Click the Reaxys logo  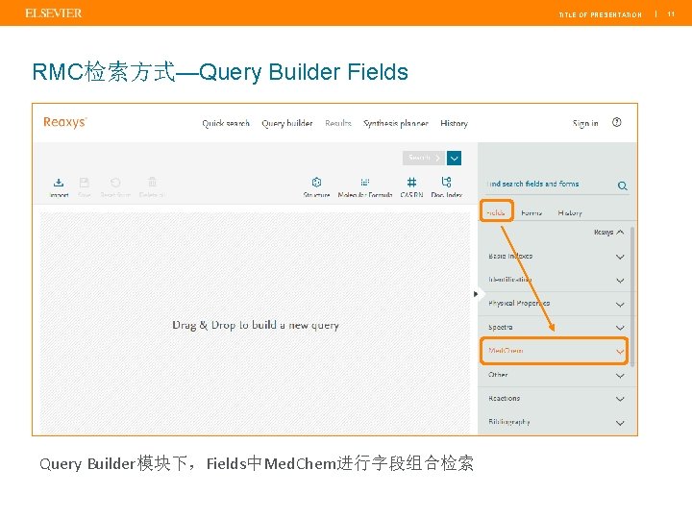tap(65, 122)
